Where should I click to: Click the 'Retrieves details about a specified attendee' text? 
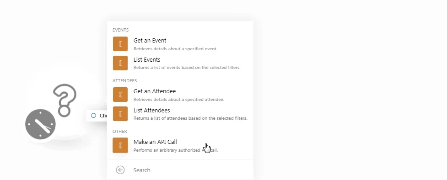click(179, 100)
